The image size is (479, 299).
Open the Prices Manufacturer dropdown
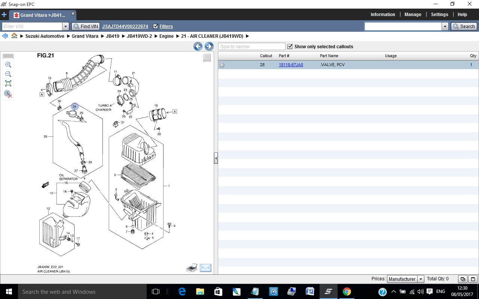coord(420,279)
